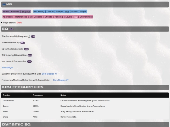This screenshot has height=127, width=170.
Task: Click the badge after The Cubase EQ (Frequency)
Action: (x=33, y=36)
